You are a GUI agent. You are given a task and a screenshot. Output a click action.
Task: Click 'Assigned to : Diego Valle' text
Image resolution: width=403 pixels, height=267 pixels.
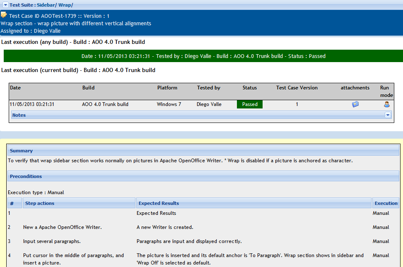(31, 31)
